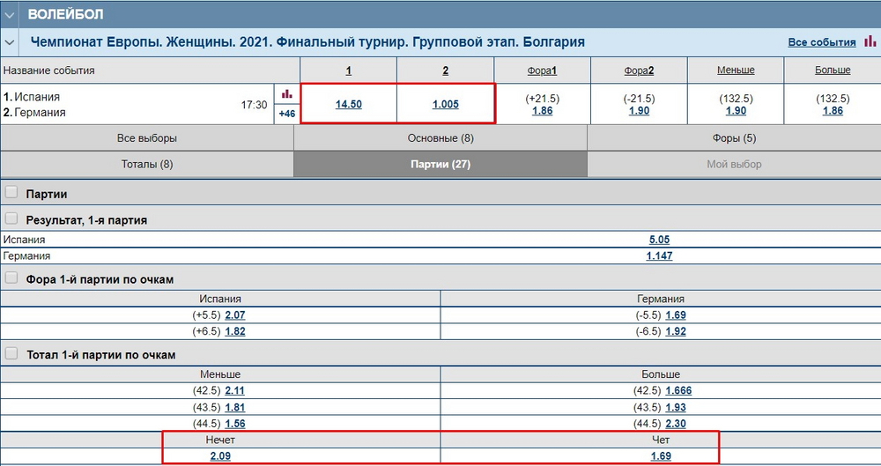Select Чет odds 1.69 for even total

(660, 456)
